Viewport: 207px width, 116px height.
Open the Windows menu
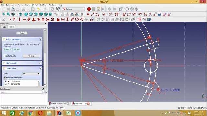coord(52,5)
